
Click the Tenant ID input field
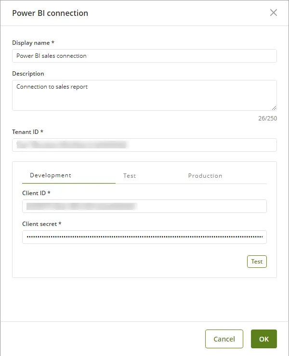tap(144, 145)
